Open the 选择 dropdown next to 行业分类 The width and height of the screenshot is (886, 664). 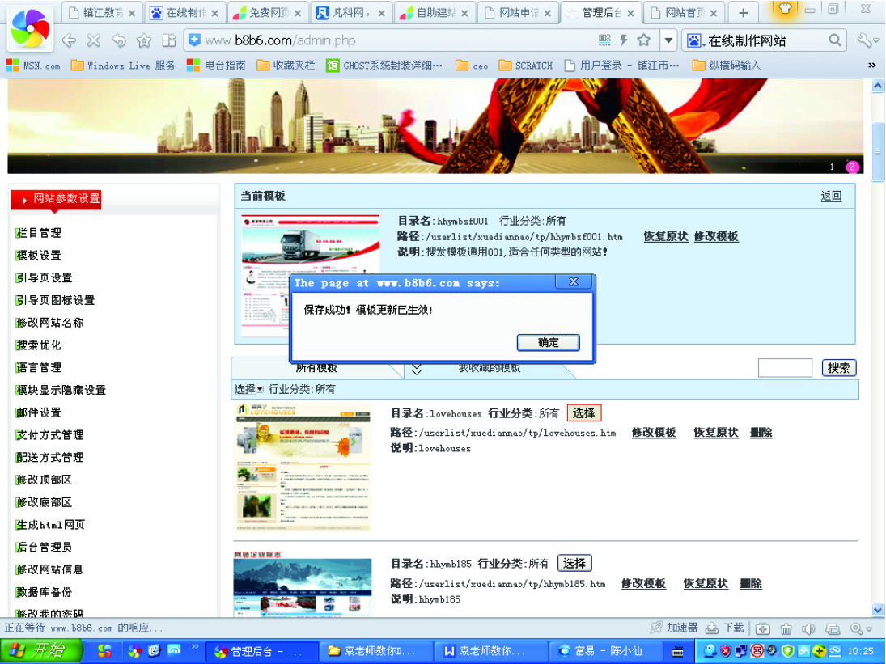coord(248,389)
